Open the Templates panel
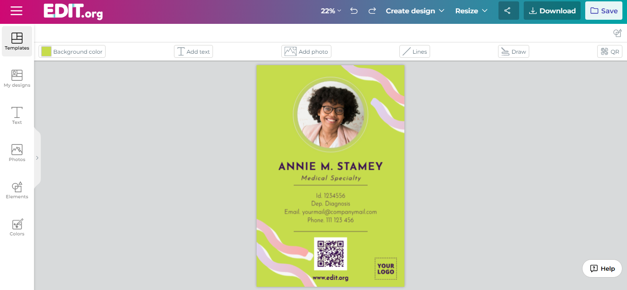627x290 pixels. point(17,41)
